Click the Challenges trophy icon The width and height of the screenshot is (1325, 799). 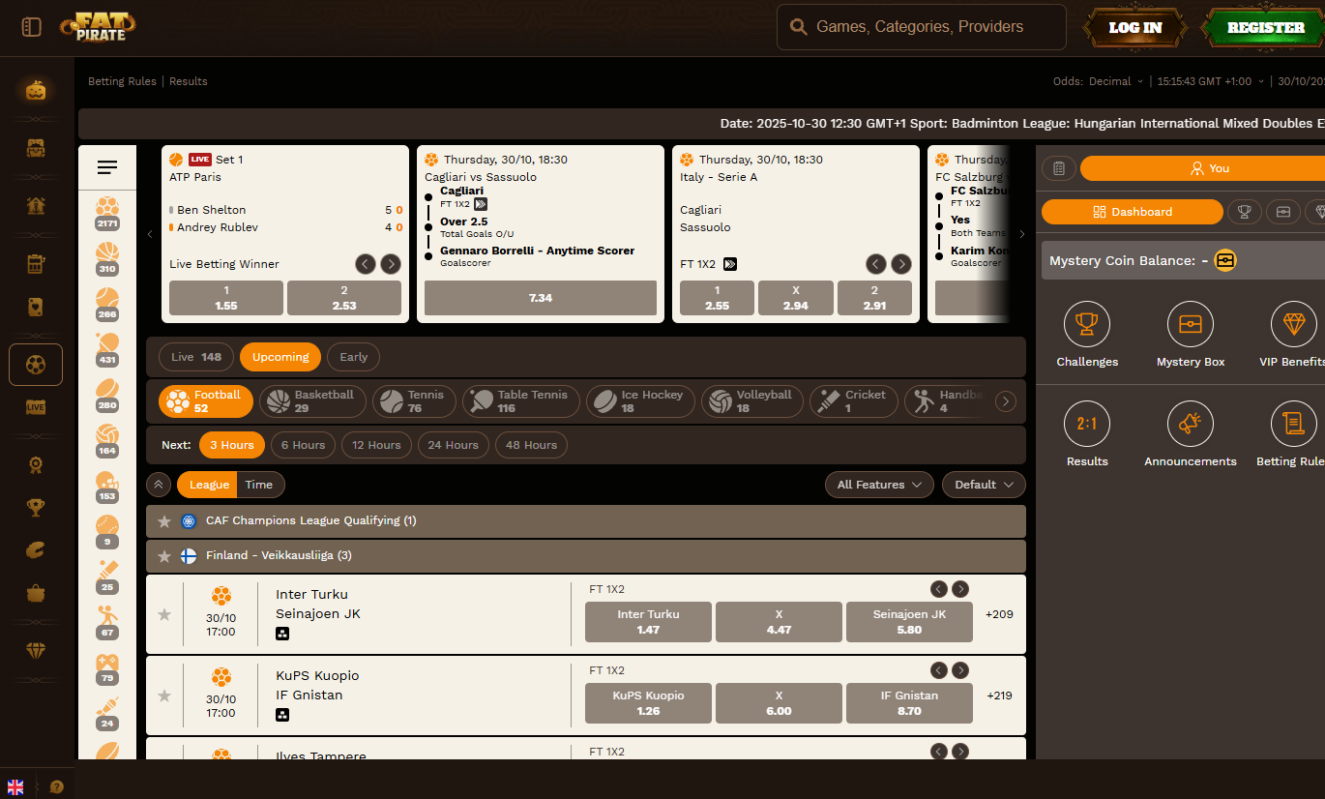click(1086, 324)
